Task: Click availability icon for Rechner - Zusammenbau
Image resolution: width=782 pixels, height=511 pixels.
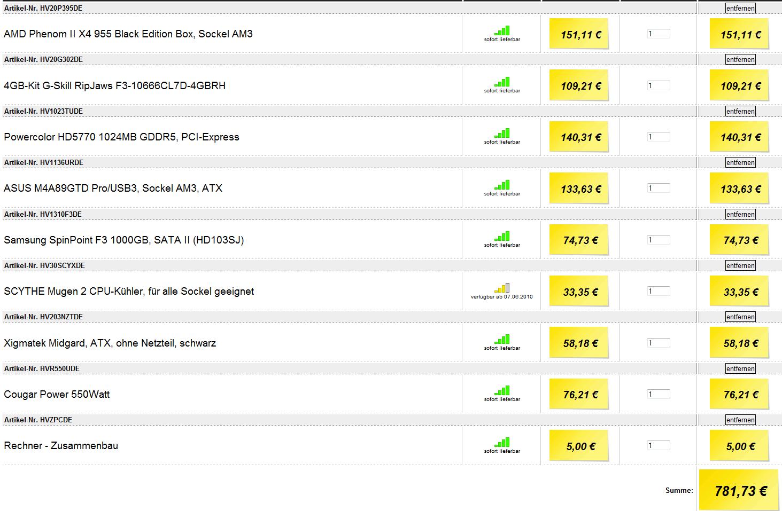Action: pyautogui.click(x=502, y=442)
